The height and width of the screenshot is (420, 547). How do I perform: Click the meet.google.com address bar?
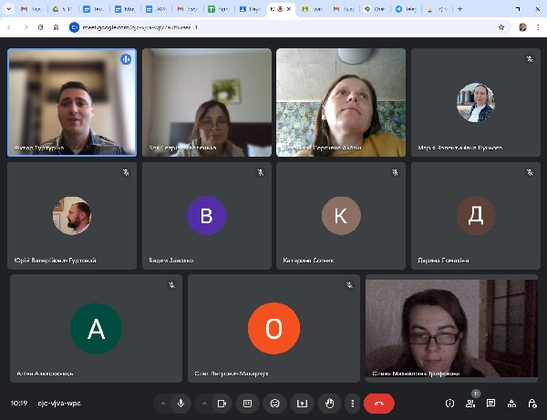coord(273,27)
